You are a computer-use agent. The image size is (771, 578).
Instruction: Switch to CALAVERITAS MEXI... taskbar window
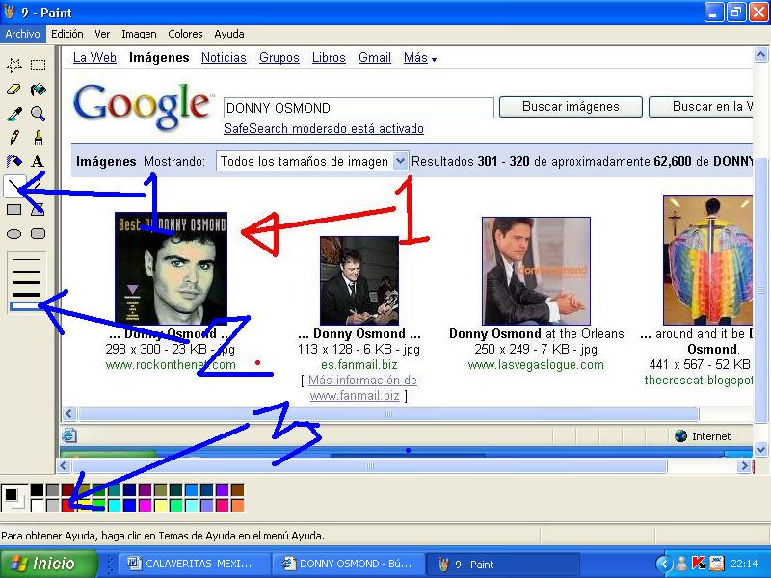(194, 564)
